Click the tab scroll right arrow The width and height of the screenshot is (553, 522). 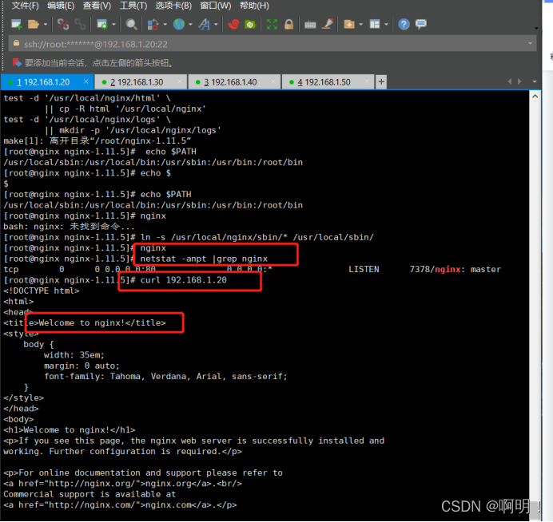pyautogui.click(x=519, y=81)
